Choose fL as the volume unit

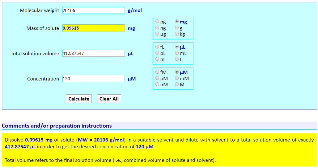[157, 47]
